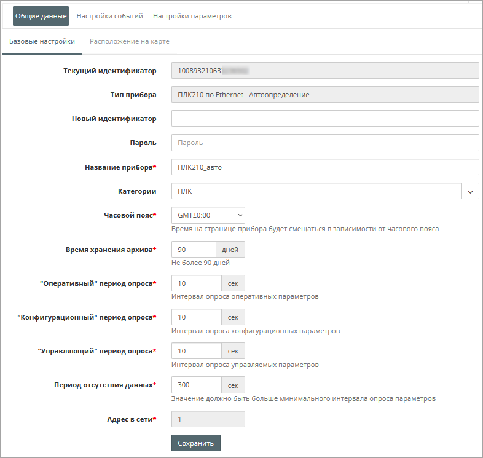Click the Категории field with ПЛК
Image resolution: width=483 pixels, height=458 pixels.
pos(316,191)
